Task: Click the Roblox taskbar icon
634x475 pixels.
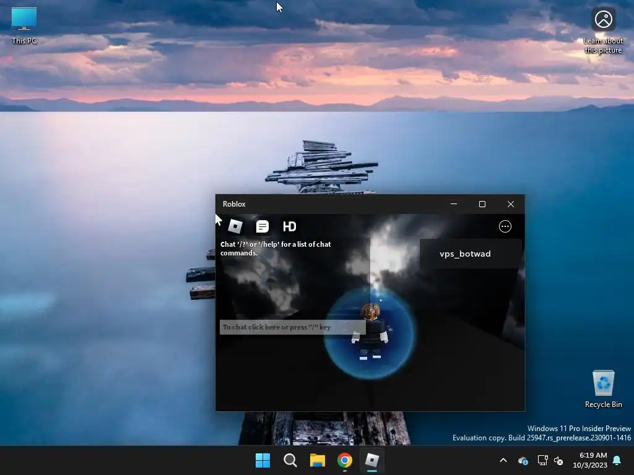Action: (x=372, y=460)
